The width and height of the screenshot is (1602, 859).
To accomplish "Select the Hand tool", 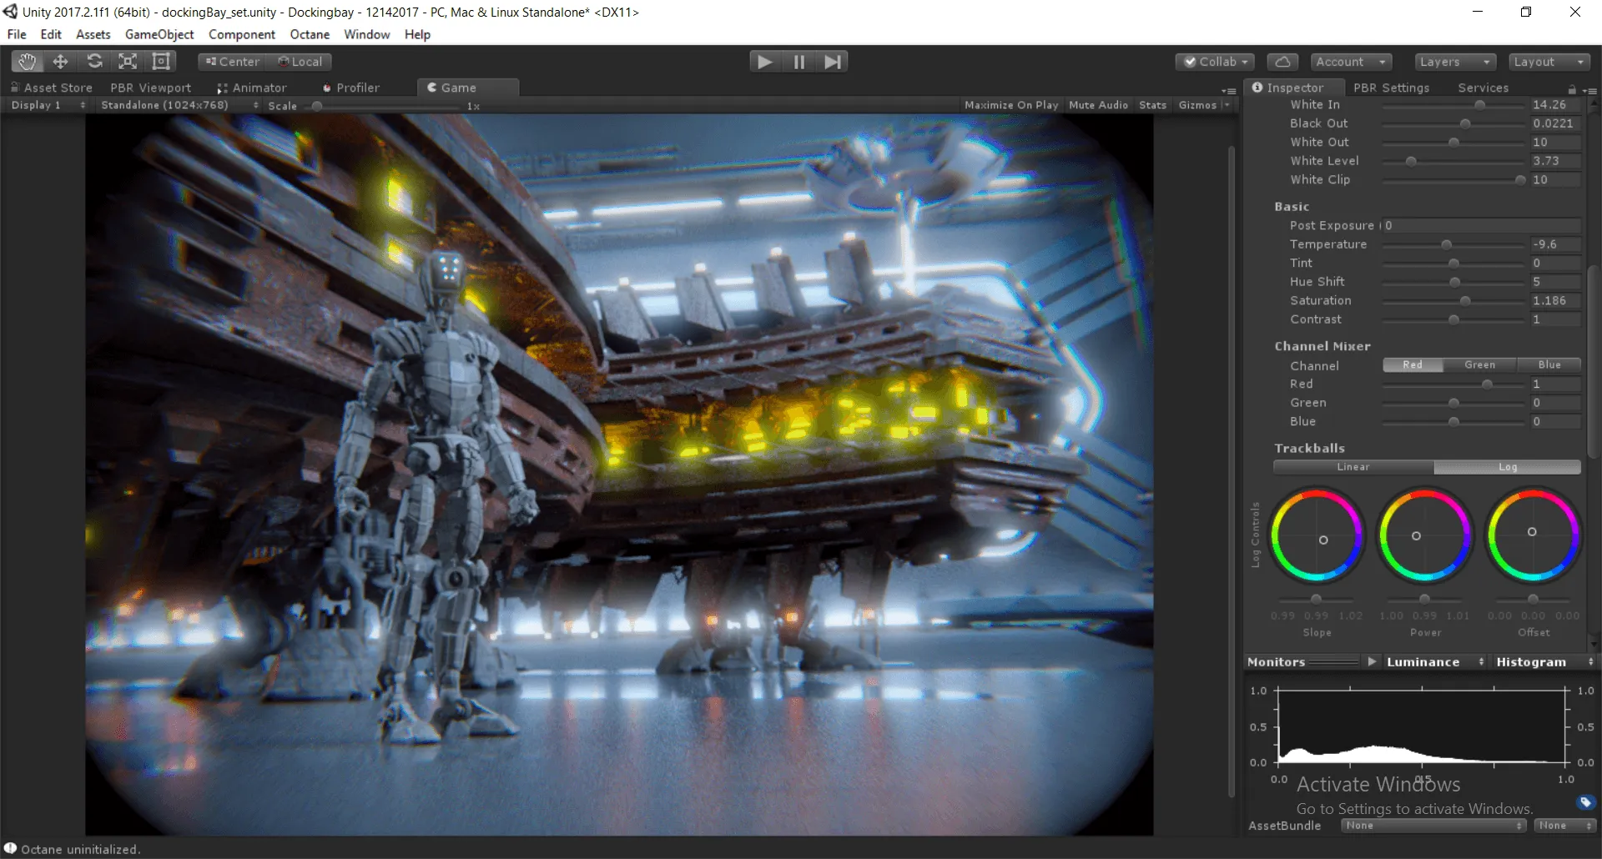I will pos(27,61).
